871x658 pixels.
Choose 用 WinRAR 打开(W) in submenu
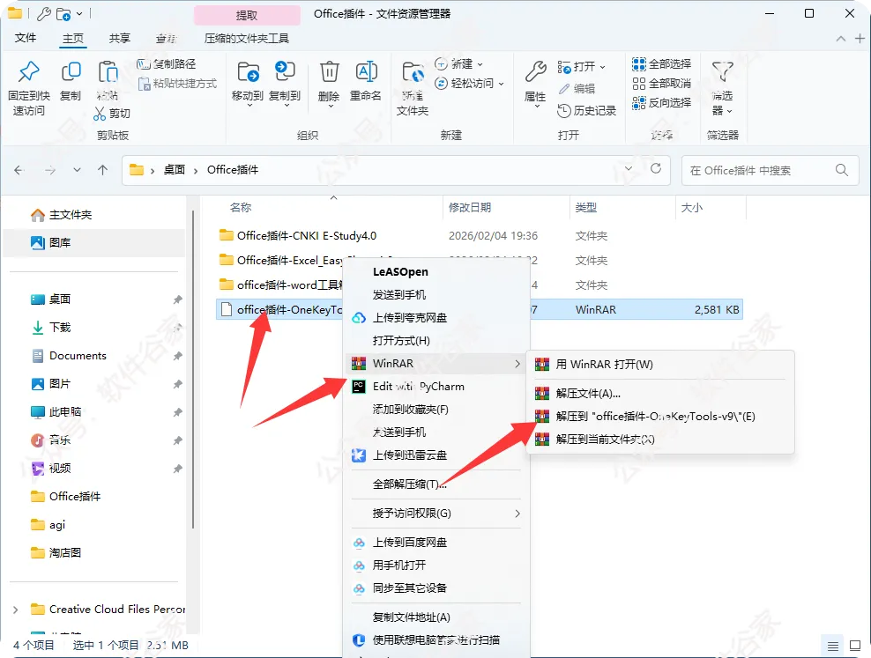660,365
